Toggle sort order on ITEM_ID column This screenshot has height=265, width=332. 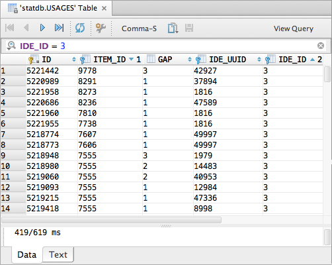(x=132, y=59)
